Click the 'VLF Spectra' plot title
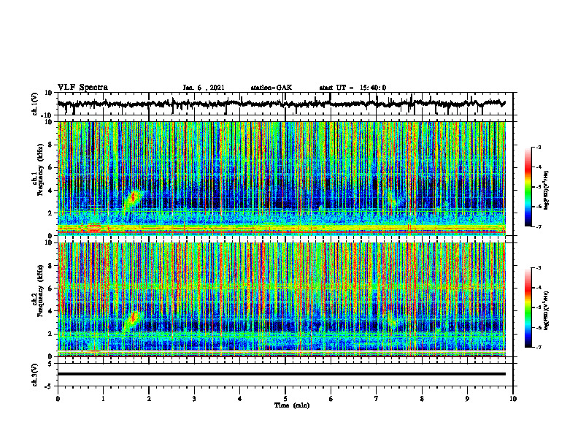Viewport: 578px width, 447px height. (82, 88)
